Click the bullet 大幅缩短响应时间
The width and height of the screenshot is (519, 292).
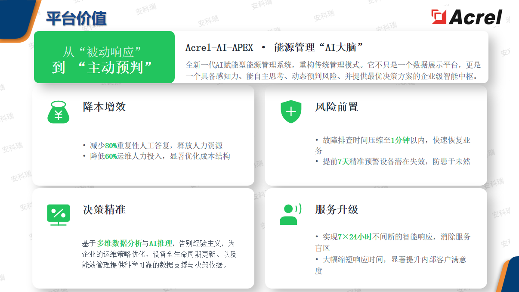[391, 265]
